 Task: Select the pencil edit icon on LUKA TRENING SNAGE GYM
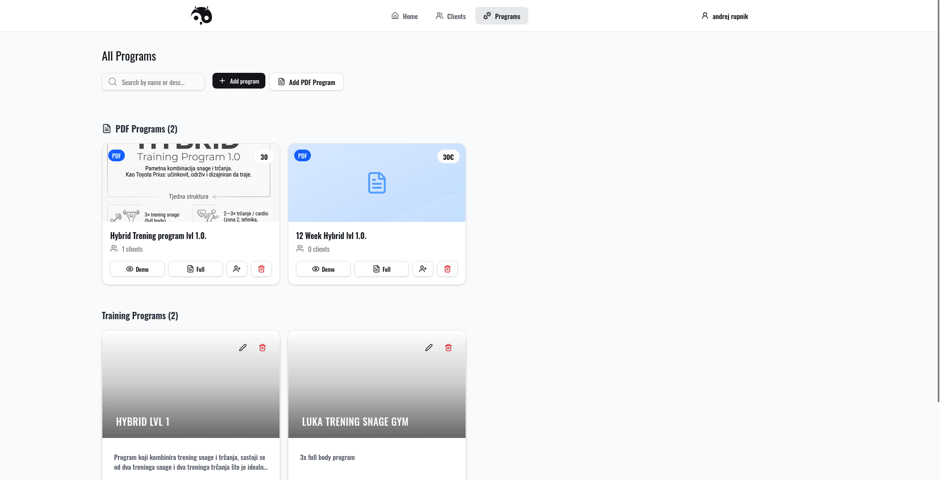pyautogui.click(x=428, y=348)
